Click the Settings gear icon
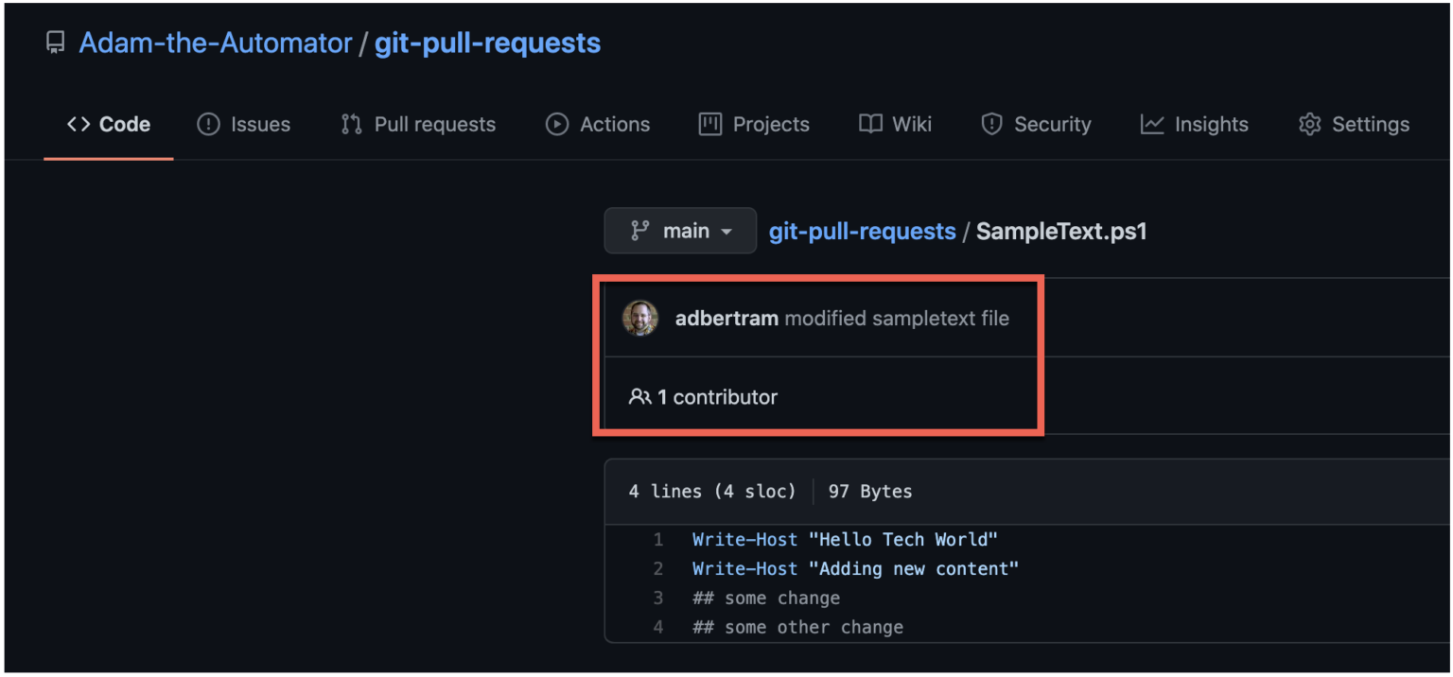The height and width of the screenshot is (677, 1453). click(x=1309, y=124)
